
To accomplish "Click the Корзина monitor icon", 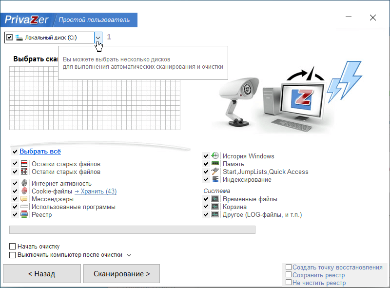I will [x=215, y=207].
